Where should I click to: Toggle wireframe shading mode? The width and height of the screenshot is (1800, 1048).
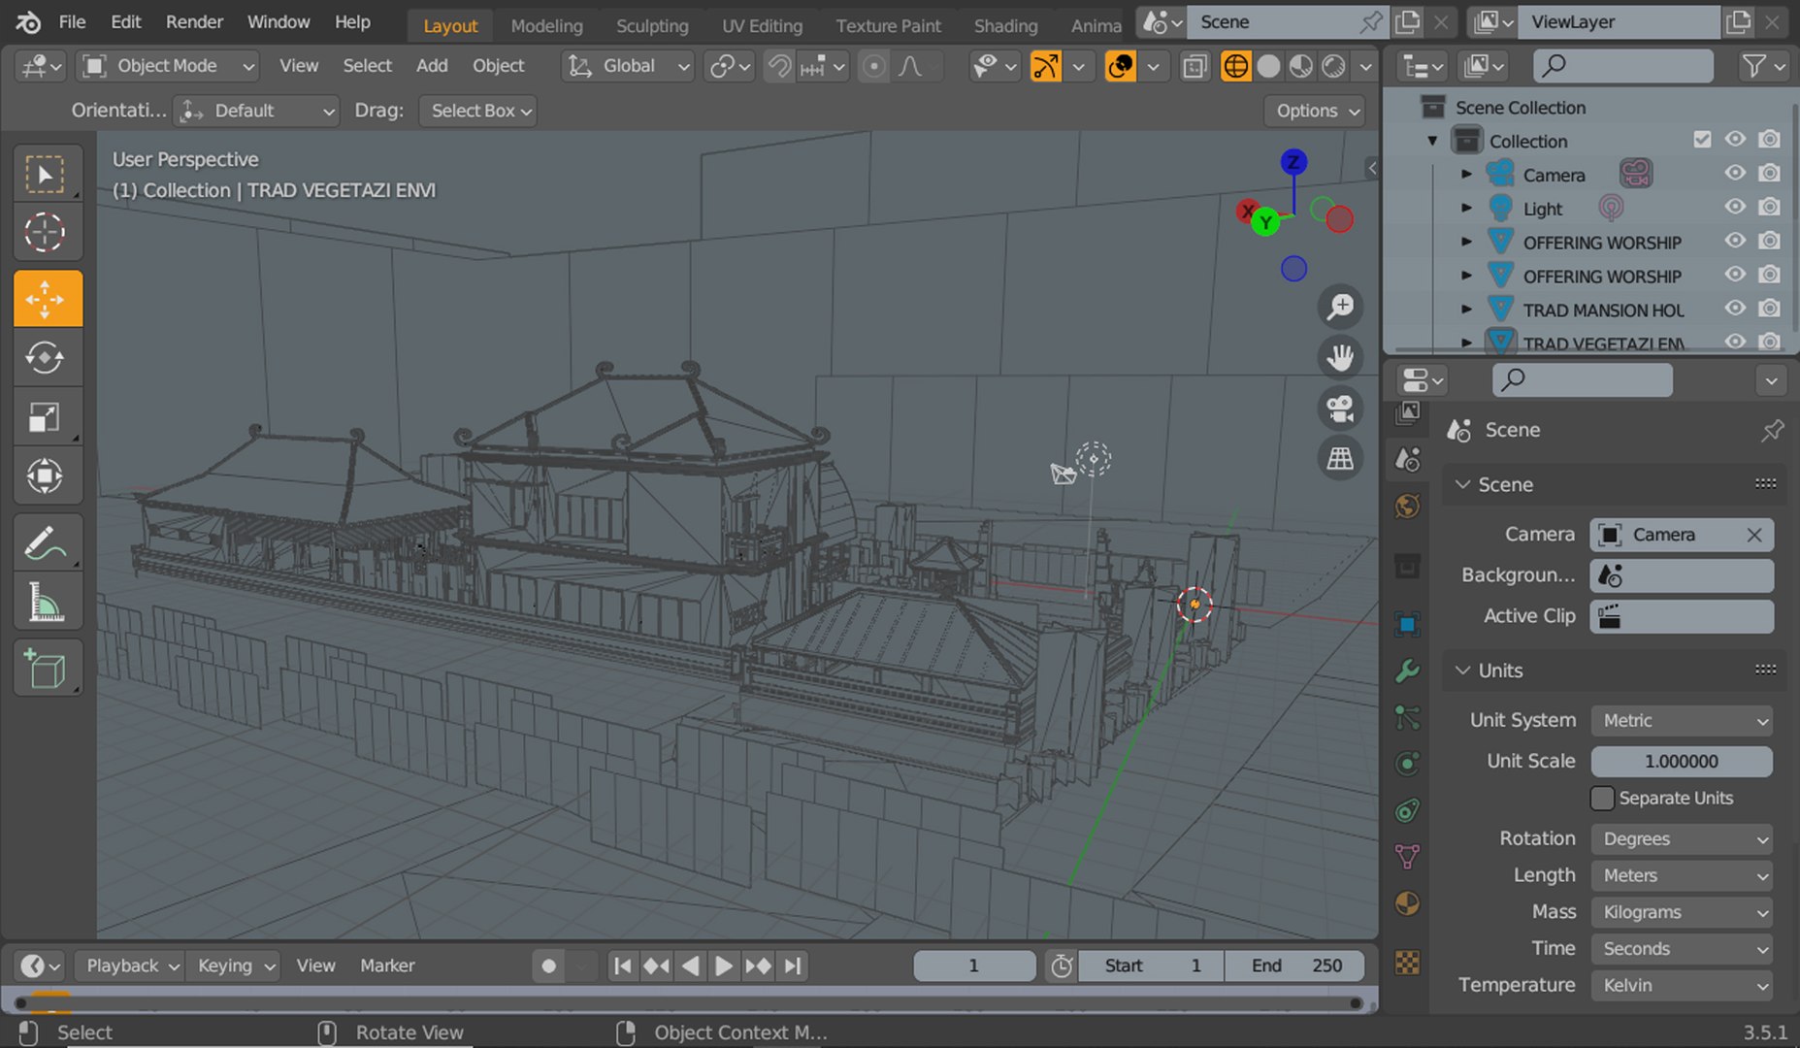coord(1235,66)
